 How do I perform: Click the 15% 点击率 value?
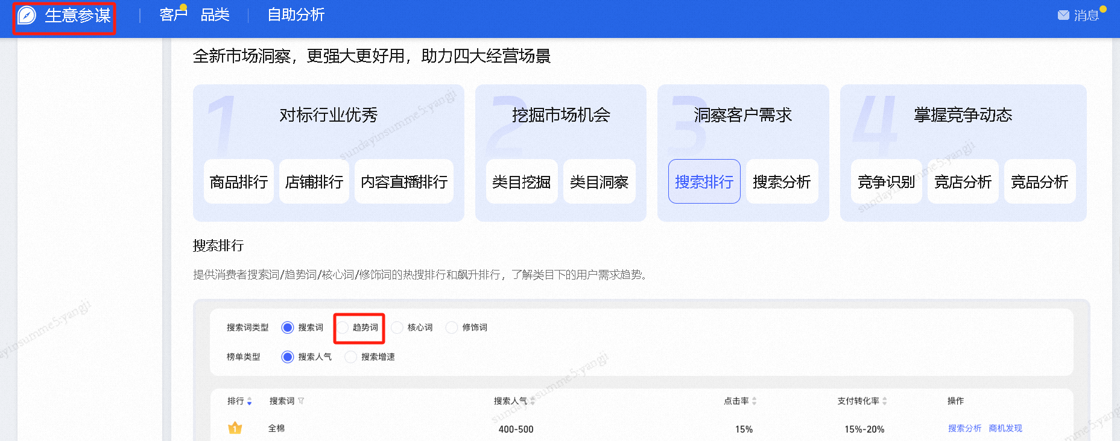[744, 429]
